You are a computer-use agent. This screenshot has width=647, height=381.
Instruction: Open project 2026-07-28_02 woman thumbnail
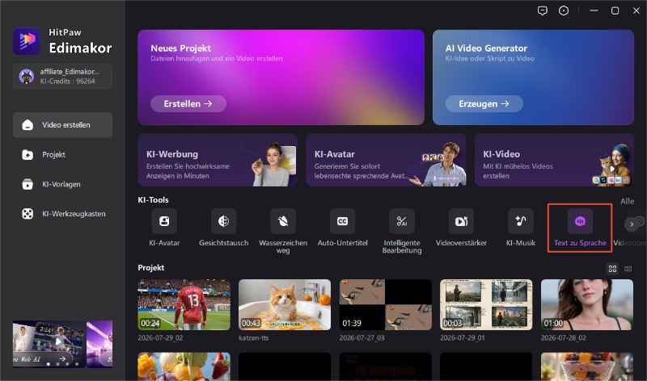tap(587, 305)
